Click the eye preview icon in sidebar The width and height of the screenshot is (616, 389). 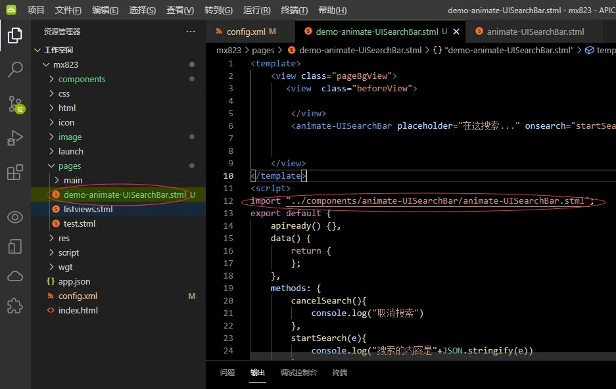click(15, 217)
